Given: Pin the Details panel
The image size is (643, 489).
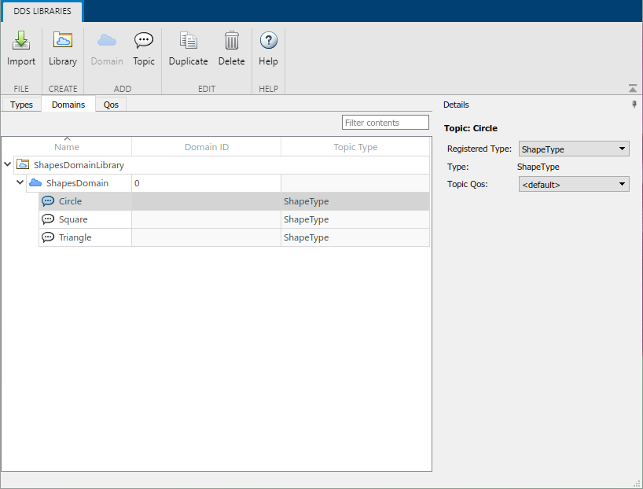Looking at the screenshot, I should click(x=634, y=104).
